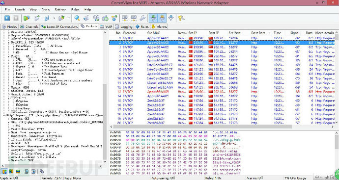Open the dropdown arrow beside the save icon
This screenshot has height=180, width=339.
click(54, 18)
